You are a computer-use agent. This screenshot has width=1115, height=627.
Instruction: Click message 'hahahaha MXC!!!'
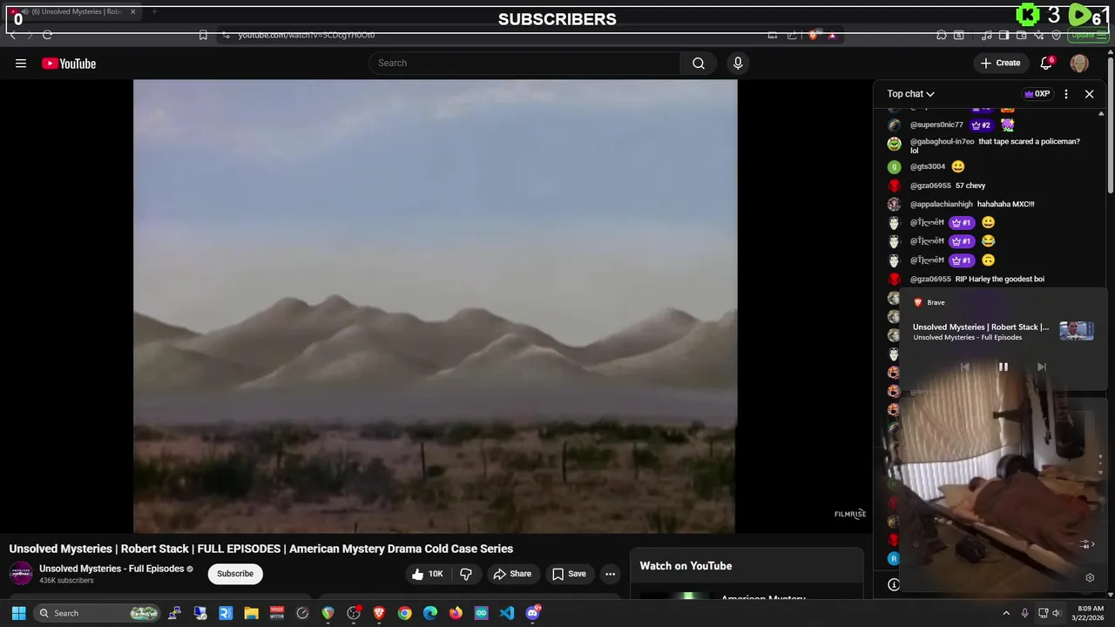pyautogui.click(x=1005, y=204)
